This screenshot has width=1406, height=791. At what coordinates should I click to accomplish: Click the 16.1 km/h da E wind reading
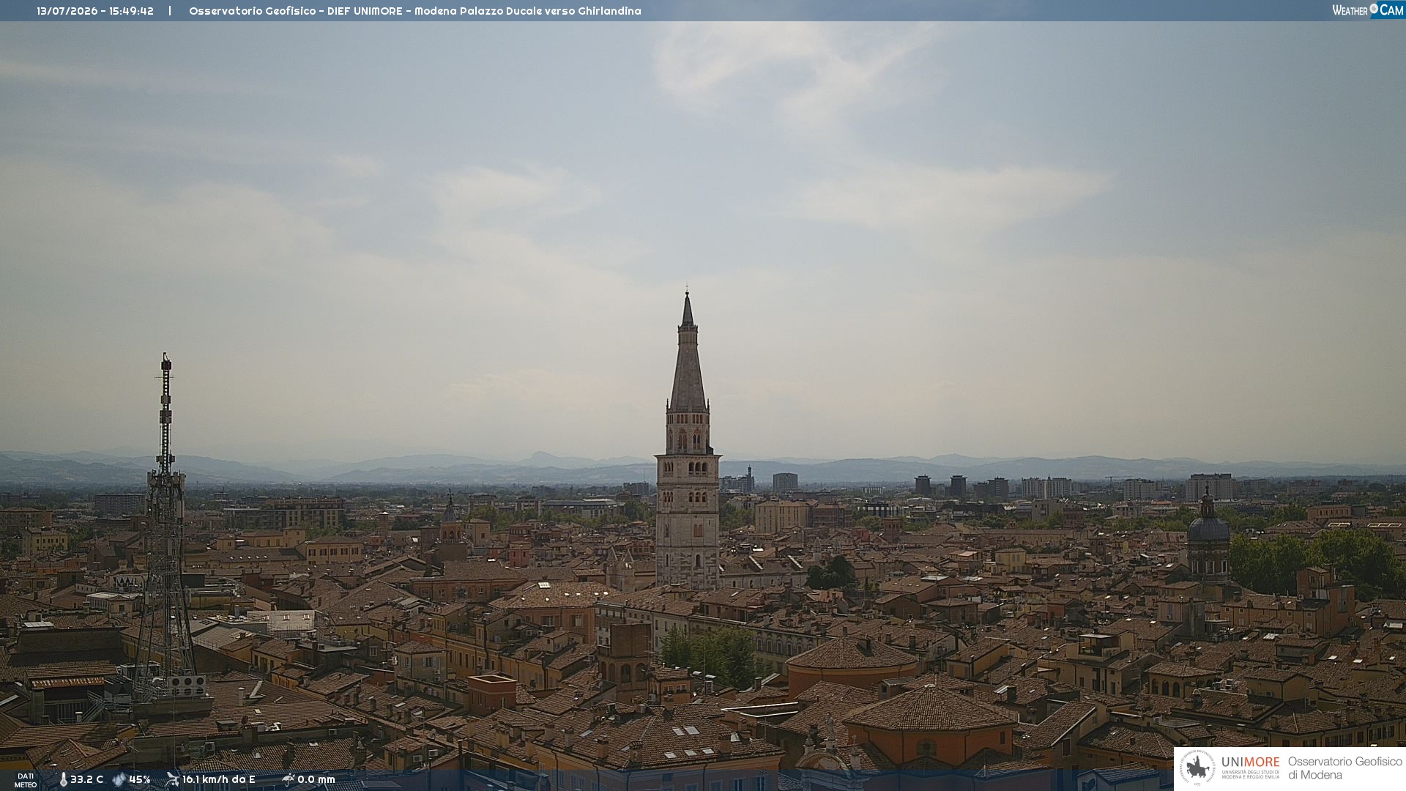coord(218,780)
